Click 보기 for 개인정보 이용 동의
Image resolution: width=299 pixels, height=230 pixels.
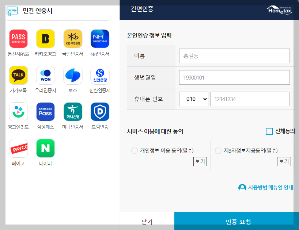200,161
